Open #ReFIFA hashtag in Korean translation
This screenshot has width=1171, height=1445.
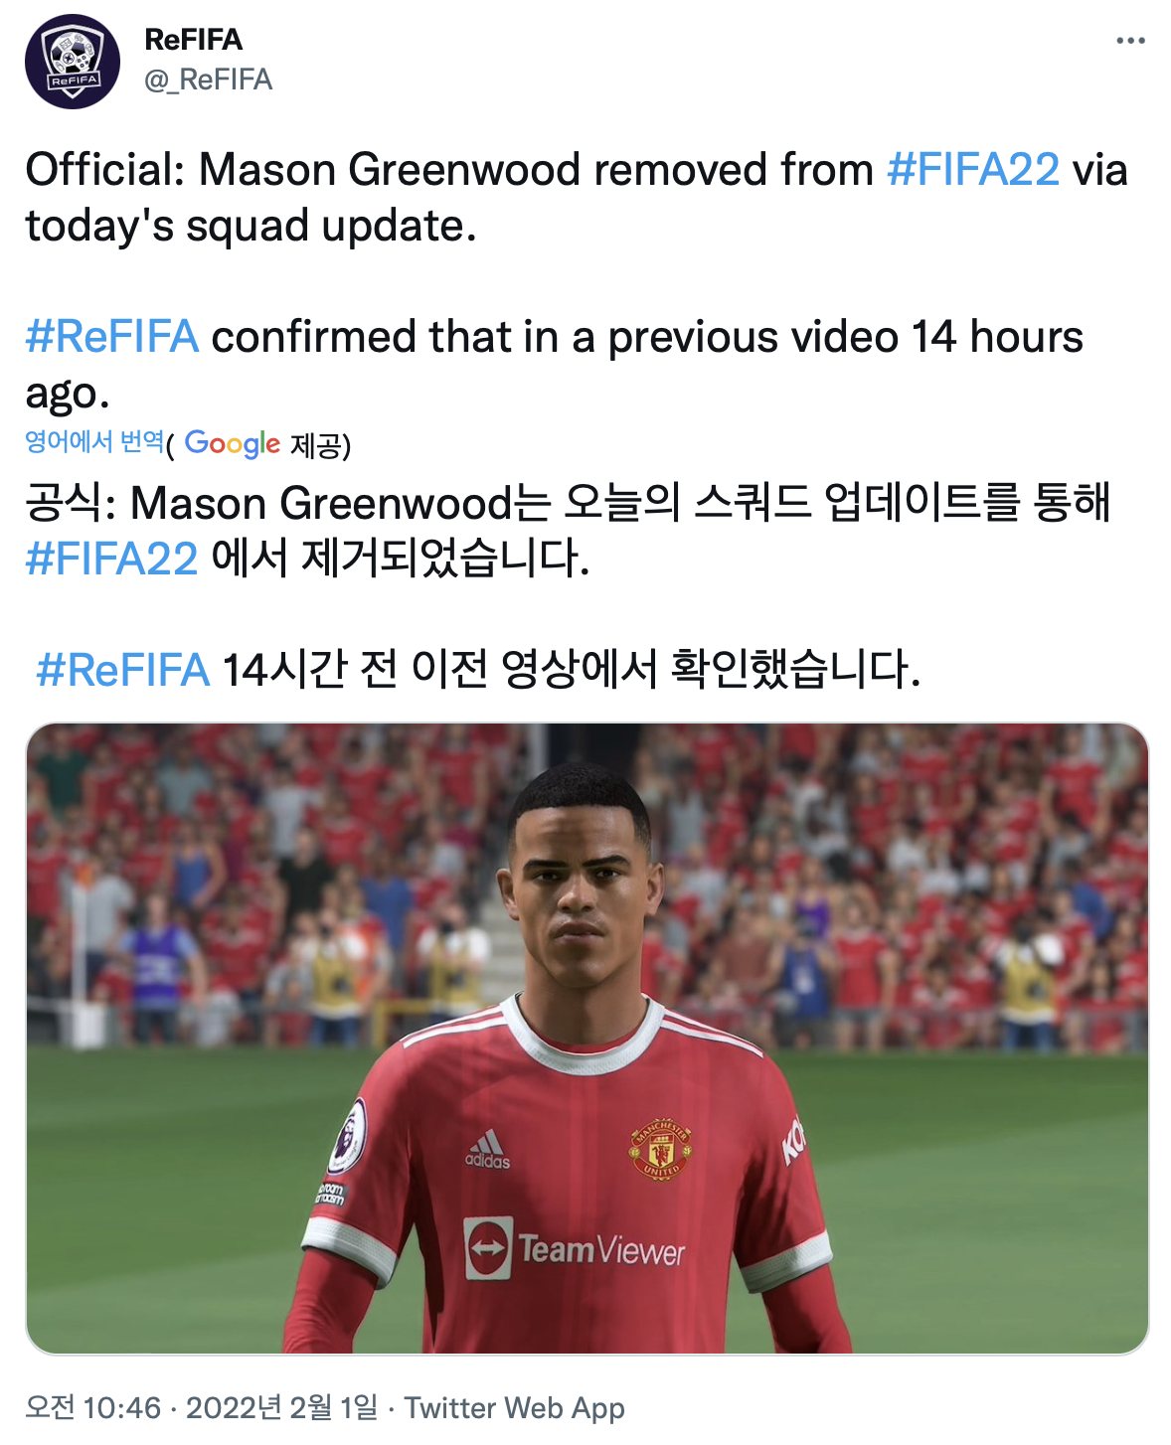123,670
